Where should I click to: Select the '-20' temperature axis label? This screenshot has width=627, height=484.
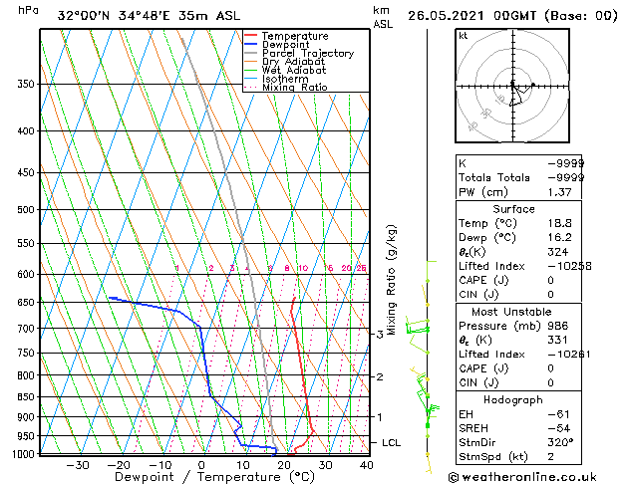119,465
